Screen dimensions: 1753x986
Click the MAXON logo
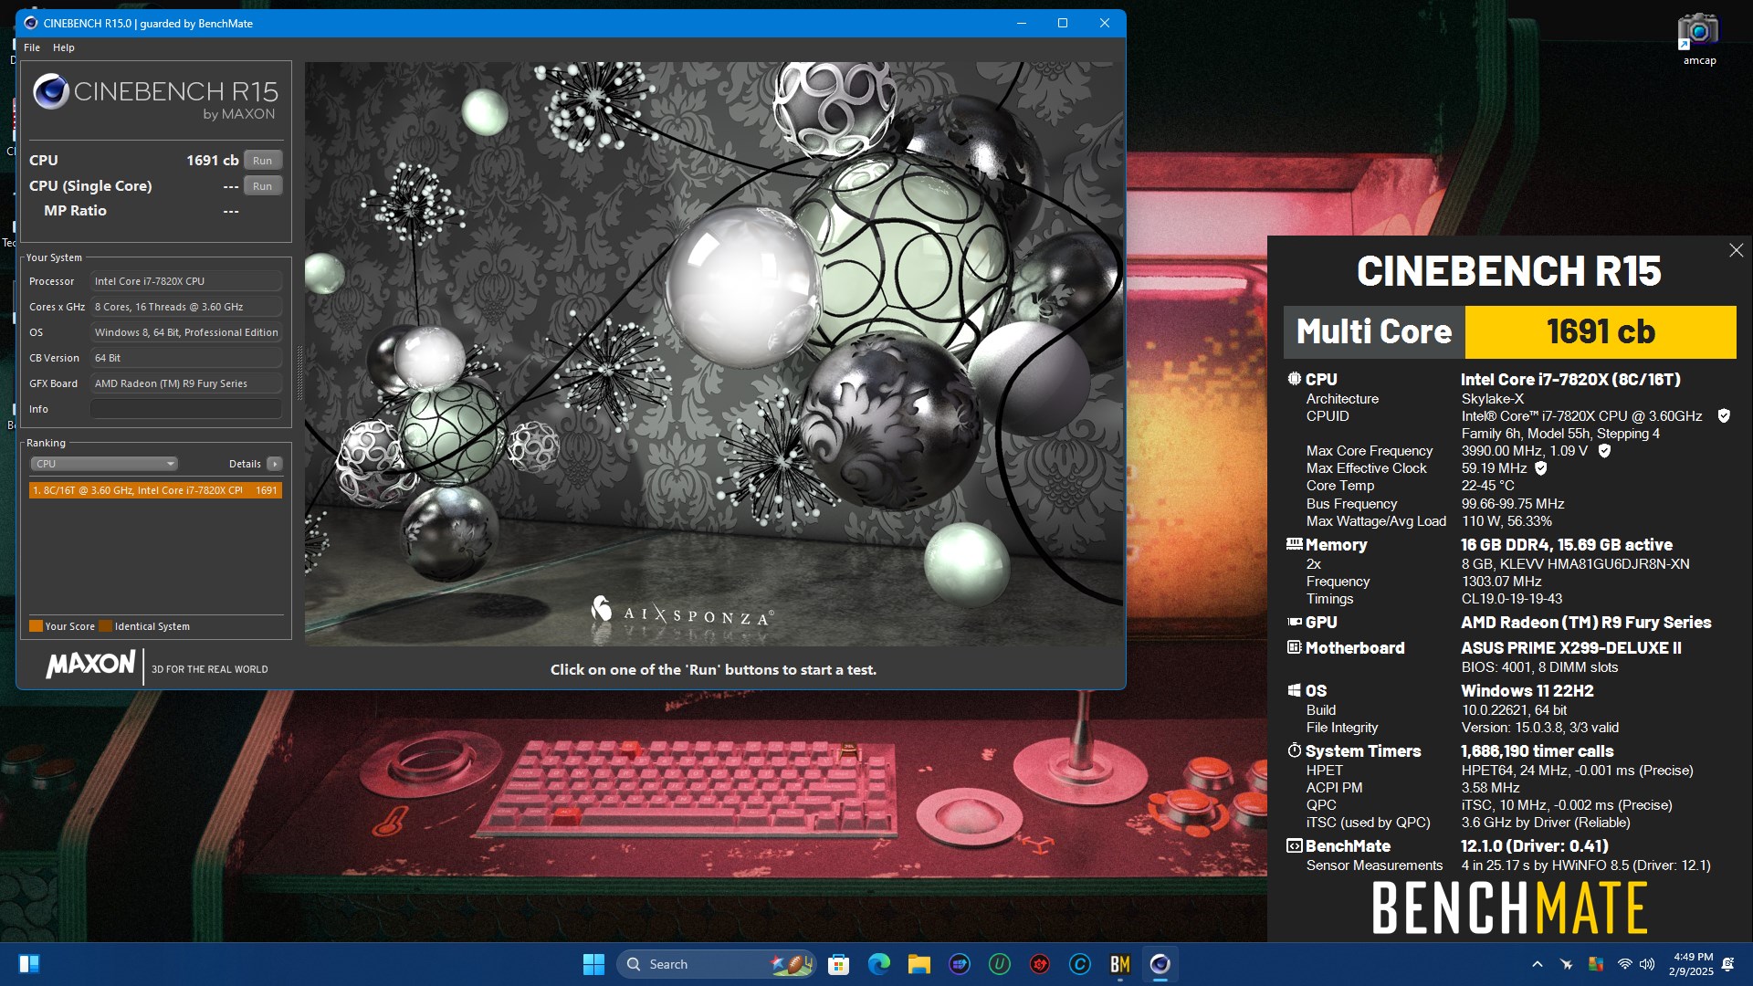pyautogui.click(x=90, y=664)
